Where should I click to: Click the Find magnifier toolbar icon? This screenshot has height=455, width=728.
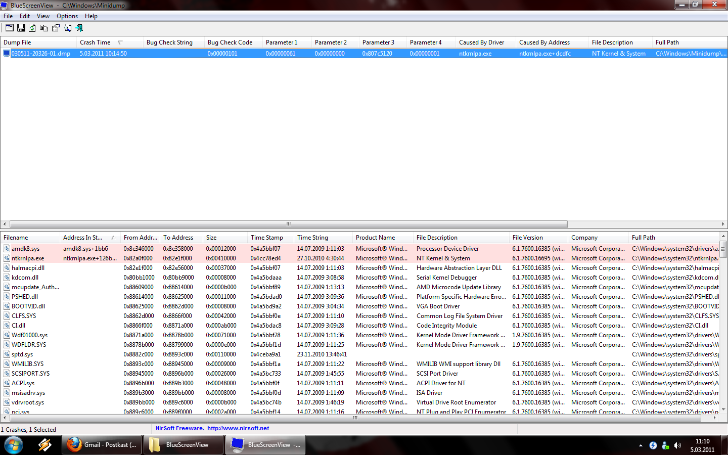coord(68,28)
